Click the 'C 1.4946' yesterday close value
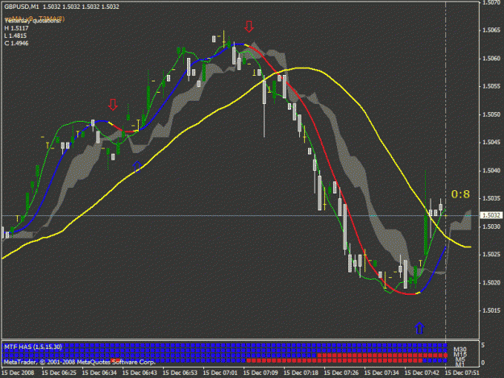 tap(16, 43)
